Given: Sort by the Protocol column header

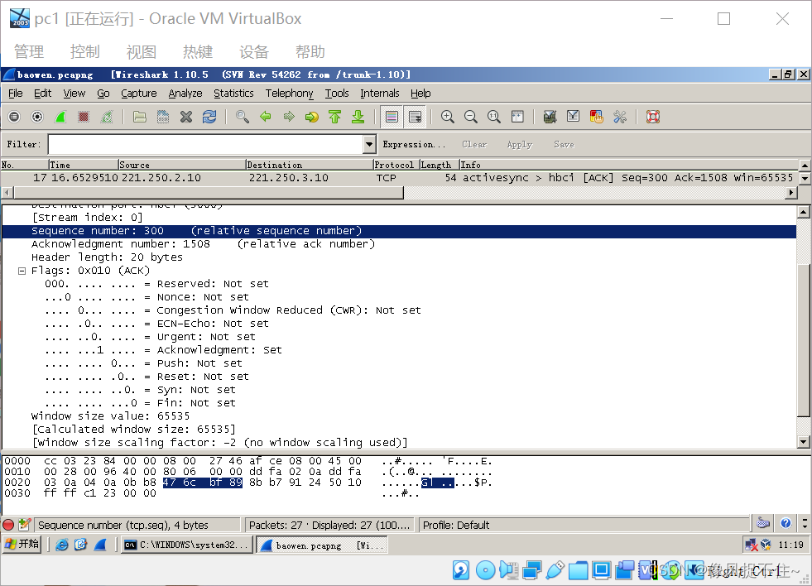Looking at the screenshot, I should [396, 165].
